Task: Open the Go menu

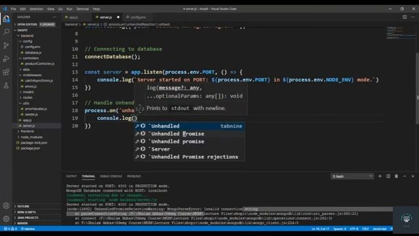Action: pyautogui.click(x=60, y=9)
